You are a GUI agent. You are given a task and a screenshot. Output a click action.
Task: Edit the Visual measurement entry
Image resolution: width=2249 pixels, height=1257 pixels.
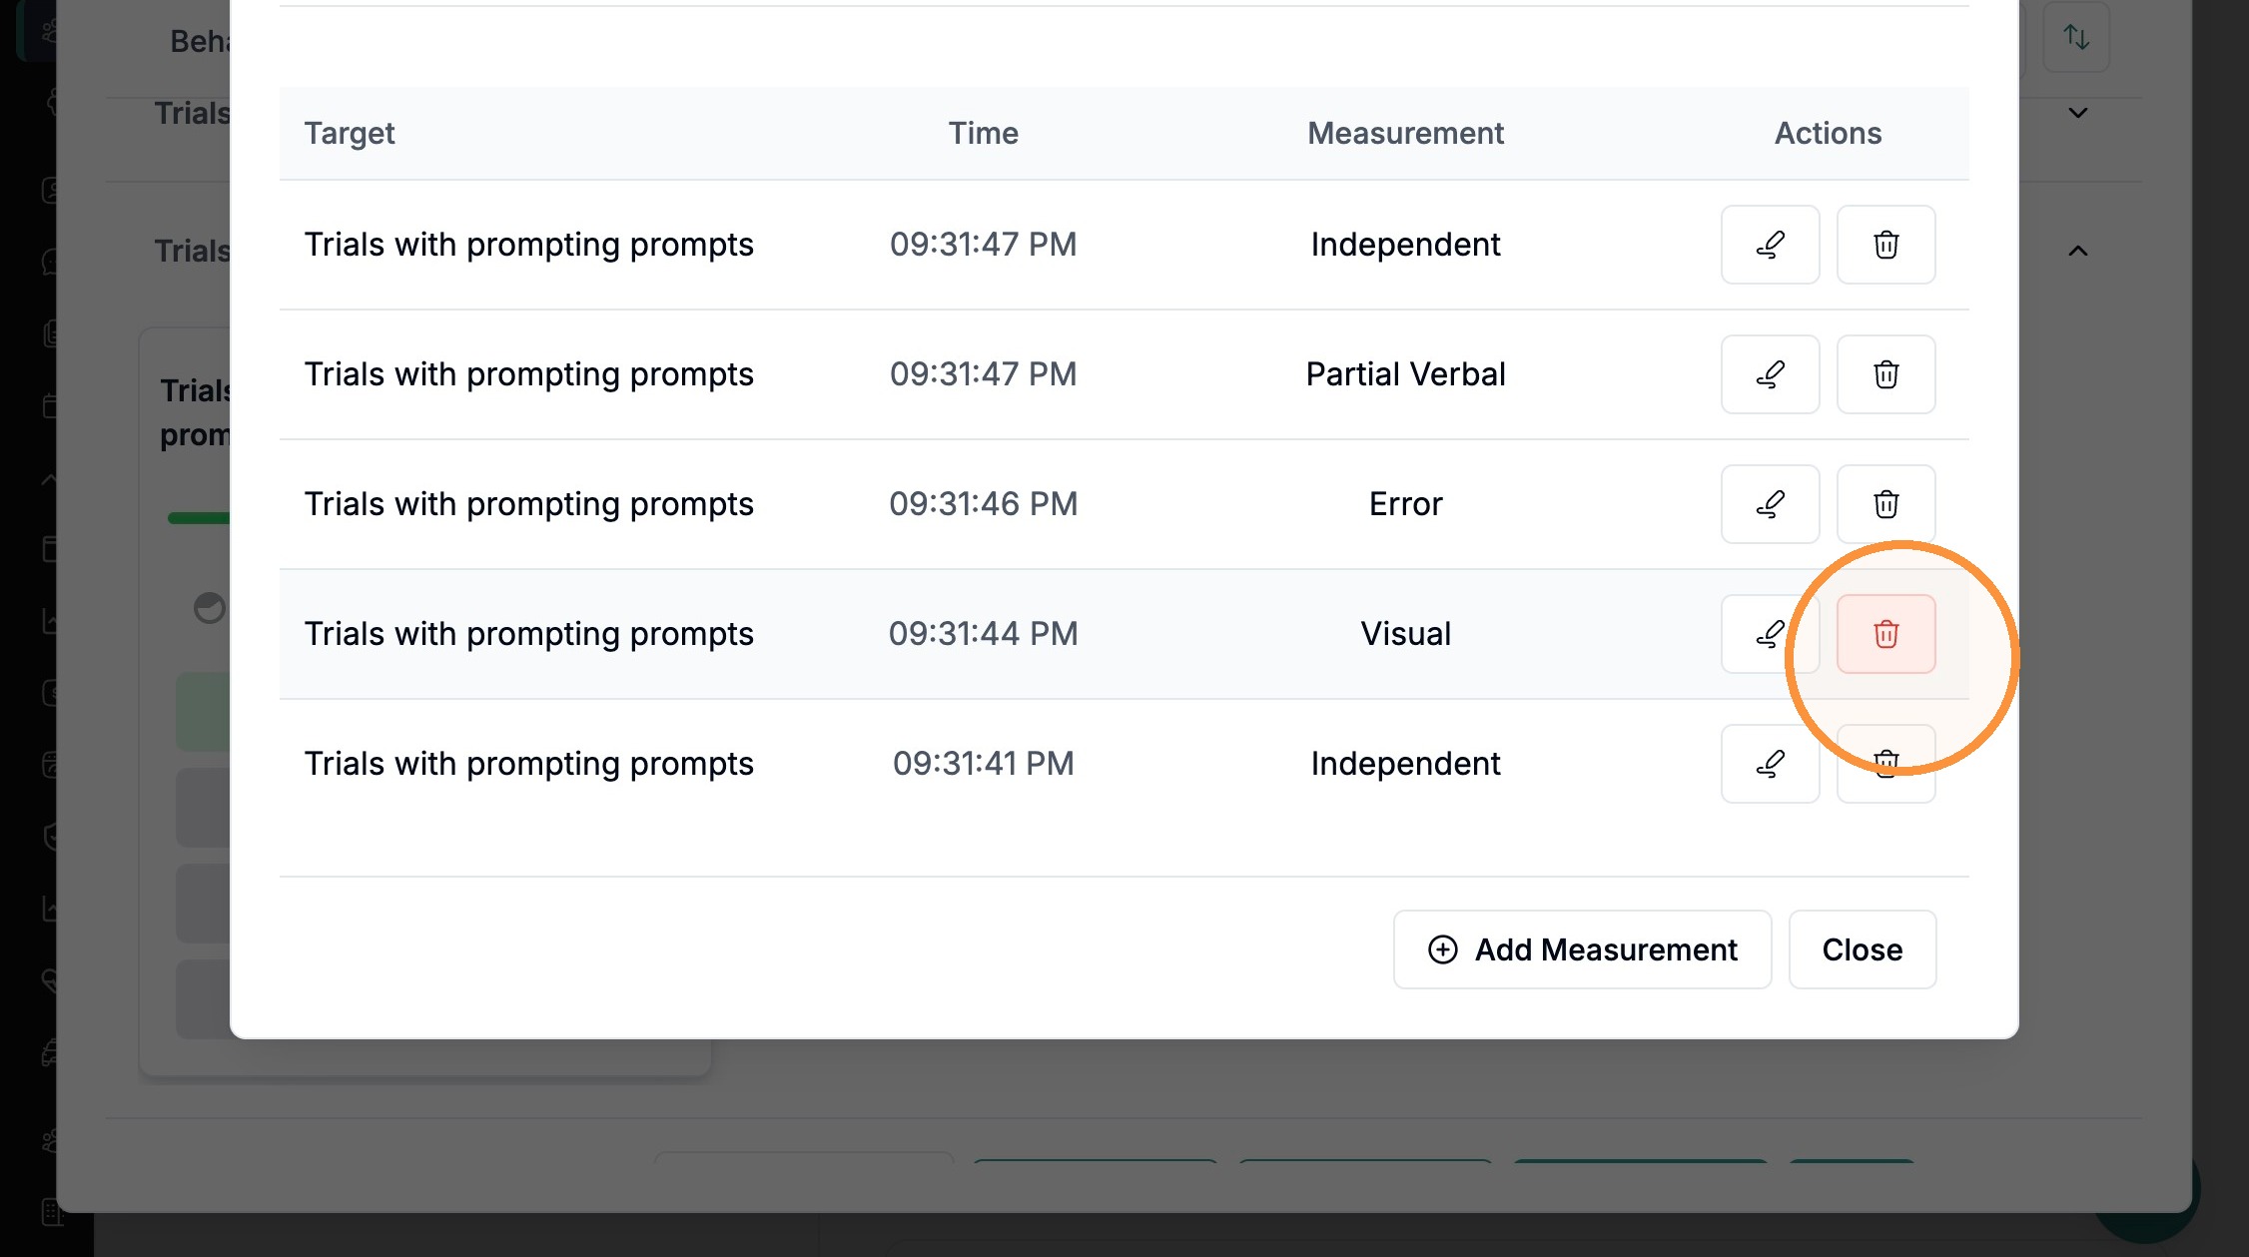tap(1770, 634)
